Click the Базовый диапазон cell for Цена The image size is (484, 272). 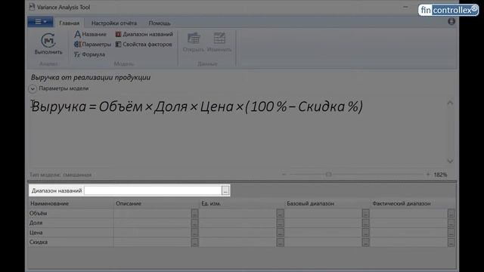click(x=324, y=233)
